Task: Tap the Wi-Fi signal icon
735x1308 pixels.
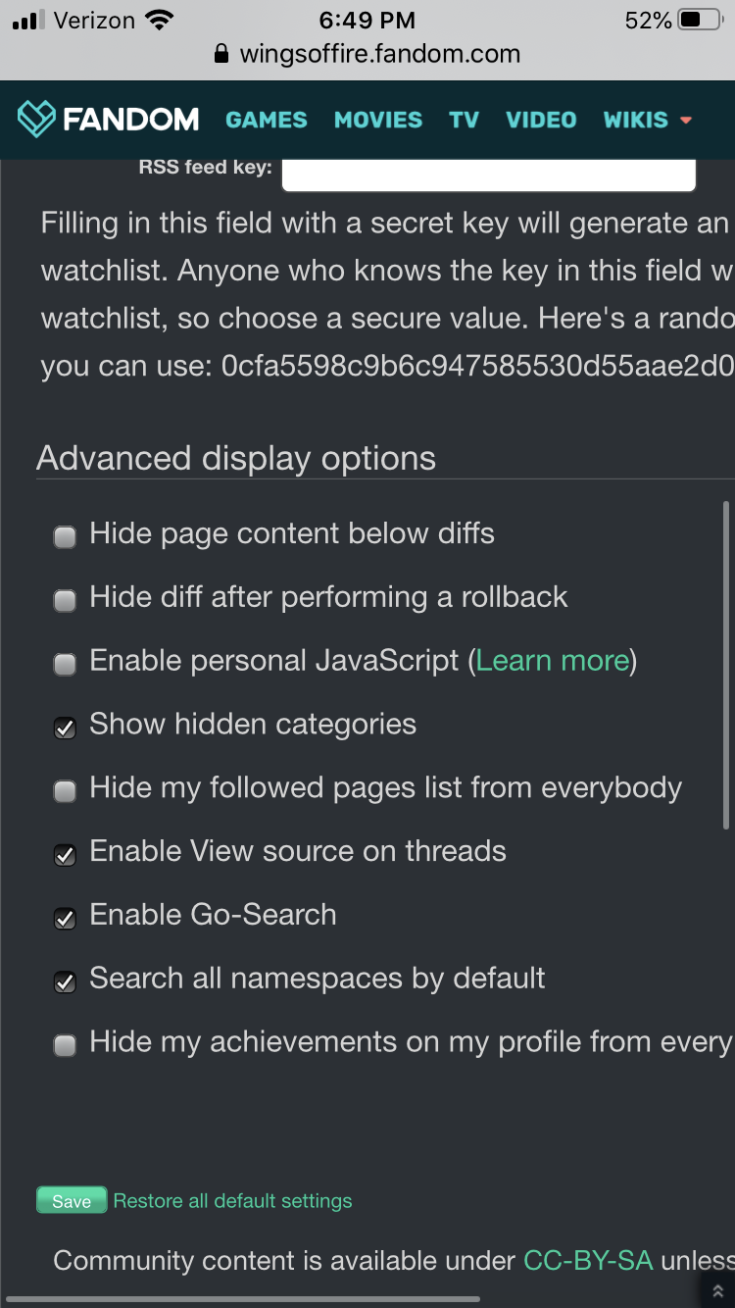Action: [158, 20]
